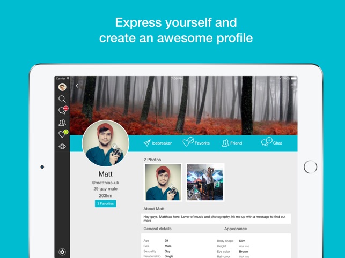The height and width of the screenshot is (258, 345).
Task: Go back using the left chevron arrow
Action: (x=77, y=86)
